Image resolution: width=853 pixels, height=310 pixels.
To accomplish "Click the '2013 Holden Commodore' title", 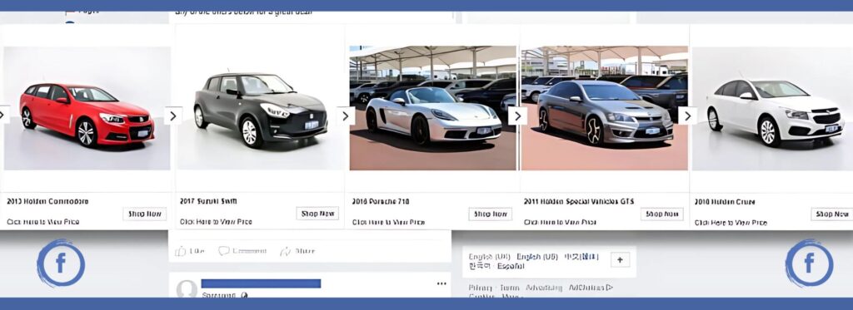I will 47,201.
